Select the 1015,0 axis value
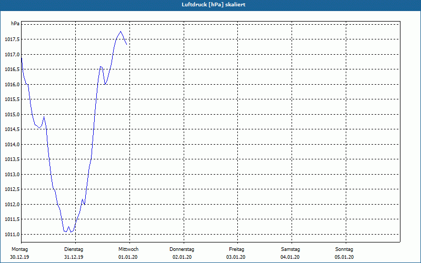 (x=12, y=114)
